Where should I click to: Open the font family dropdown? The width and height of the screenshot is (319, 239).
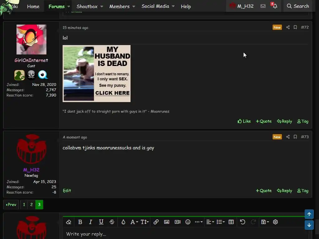coord(134,222)
